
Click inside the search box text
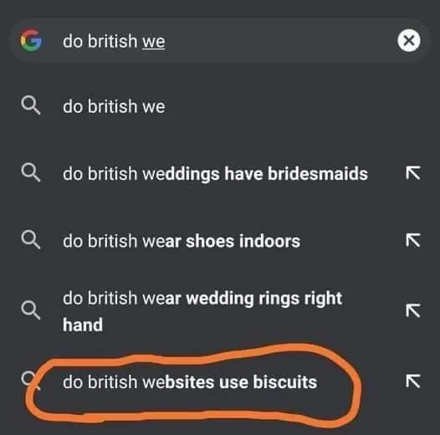pos(114,41)
